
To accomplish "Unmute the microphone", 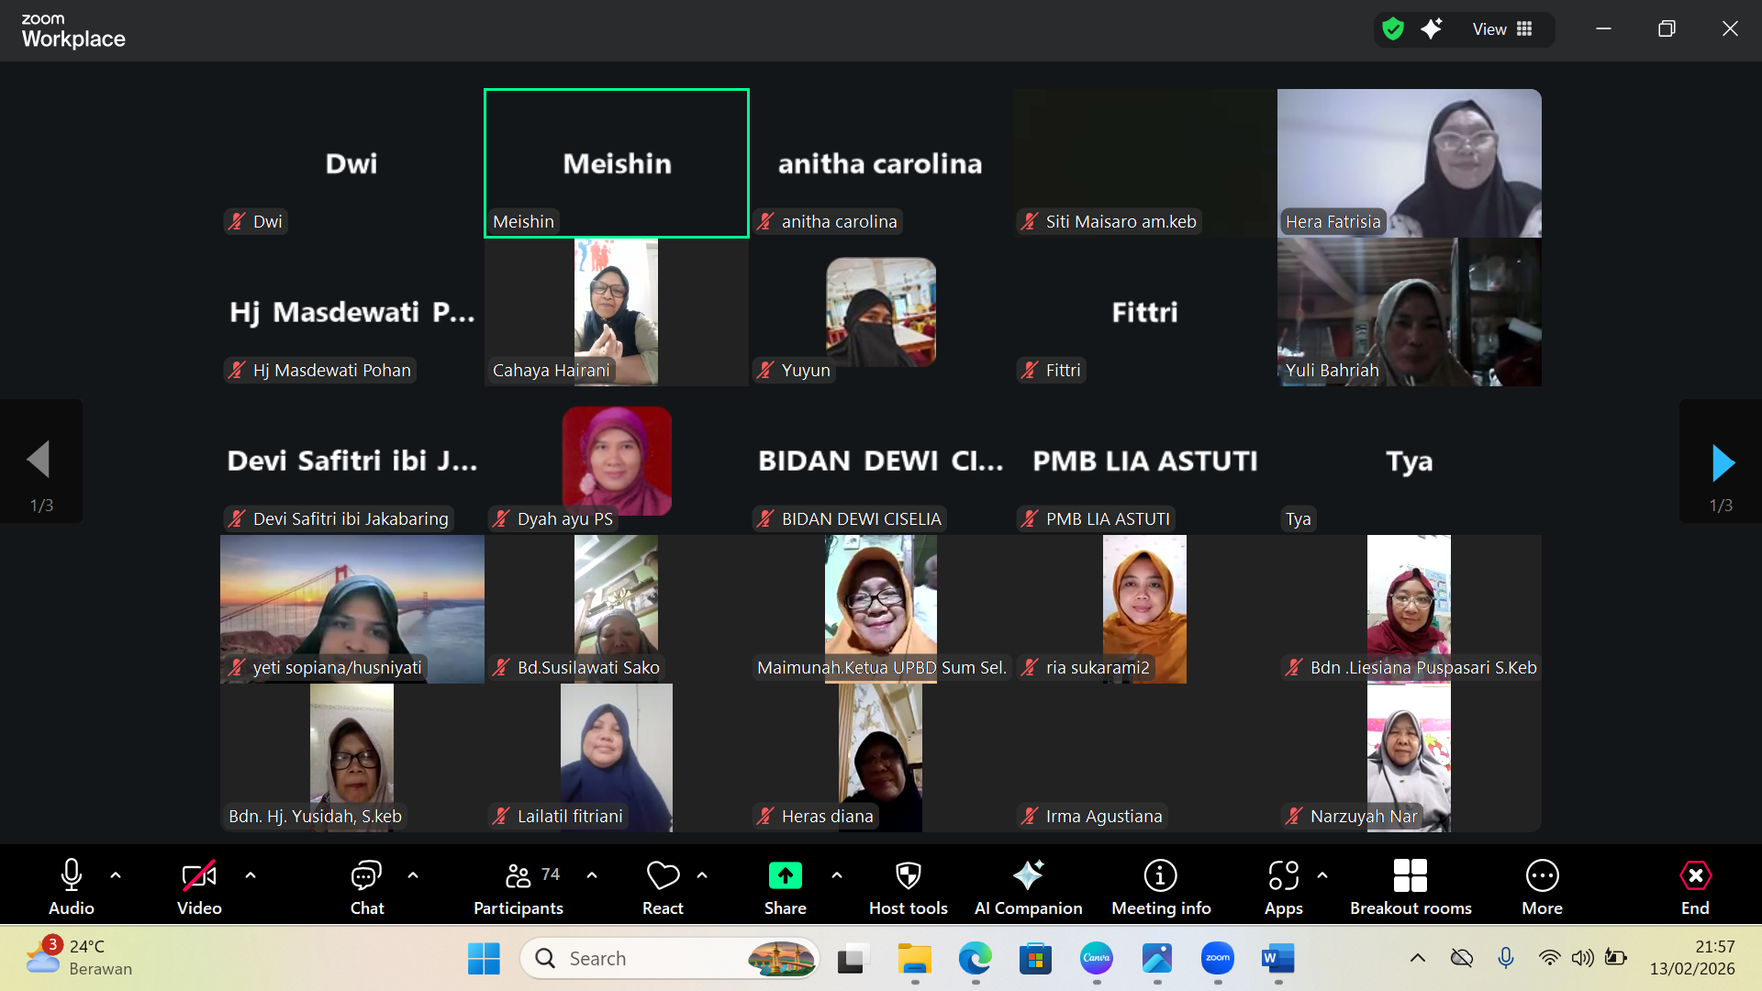I will coord(71,884).
